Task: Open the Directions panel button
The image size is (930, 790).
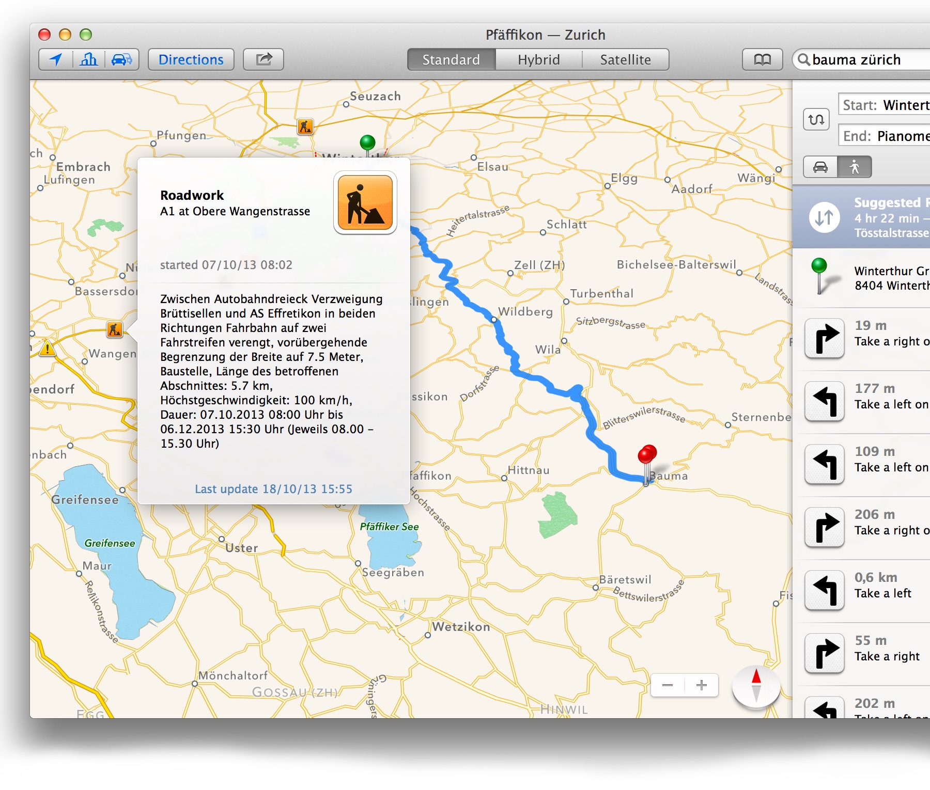Action: (x=191, y=60)
